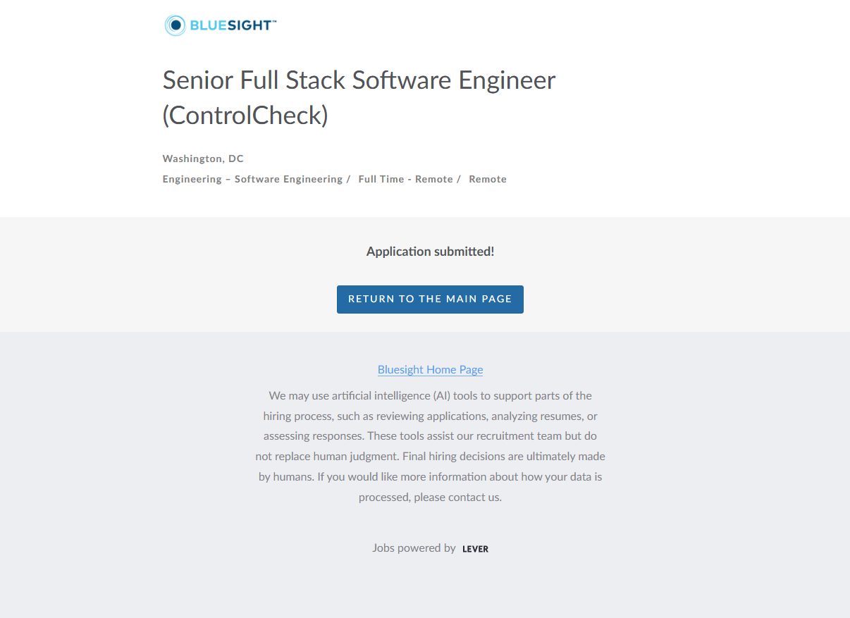Open the Bluesight Home Page link
The width and height of the screenshot is (850, 618).
click(430, 369)
